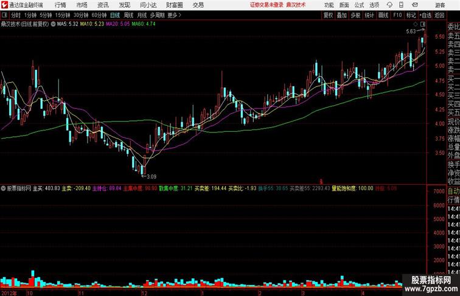Open the 发现 menu
Viewport: 460px width, 296px height.
click(124, 5)
